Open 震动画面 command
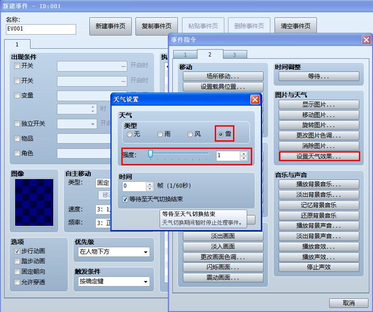This screenshot has height=312, width=373. pos(223,277)
